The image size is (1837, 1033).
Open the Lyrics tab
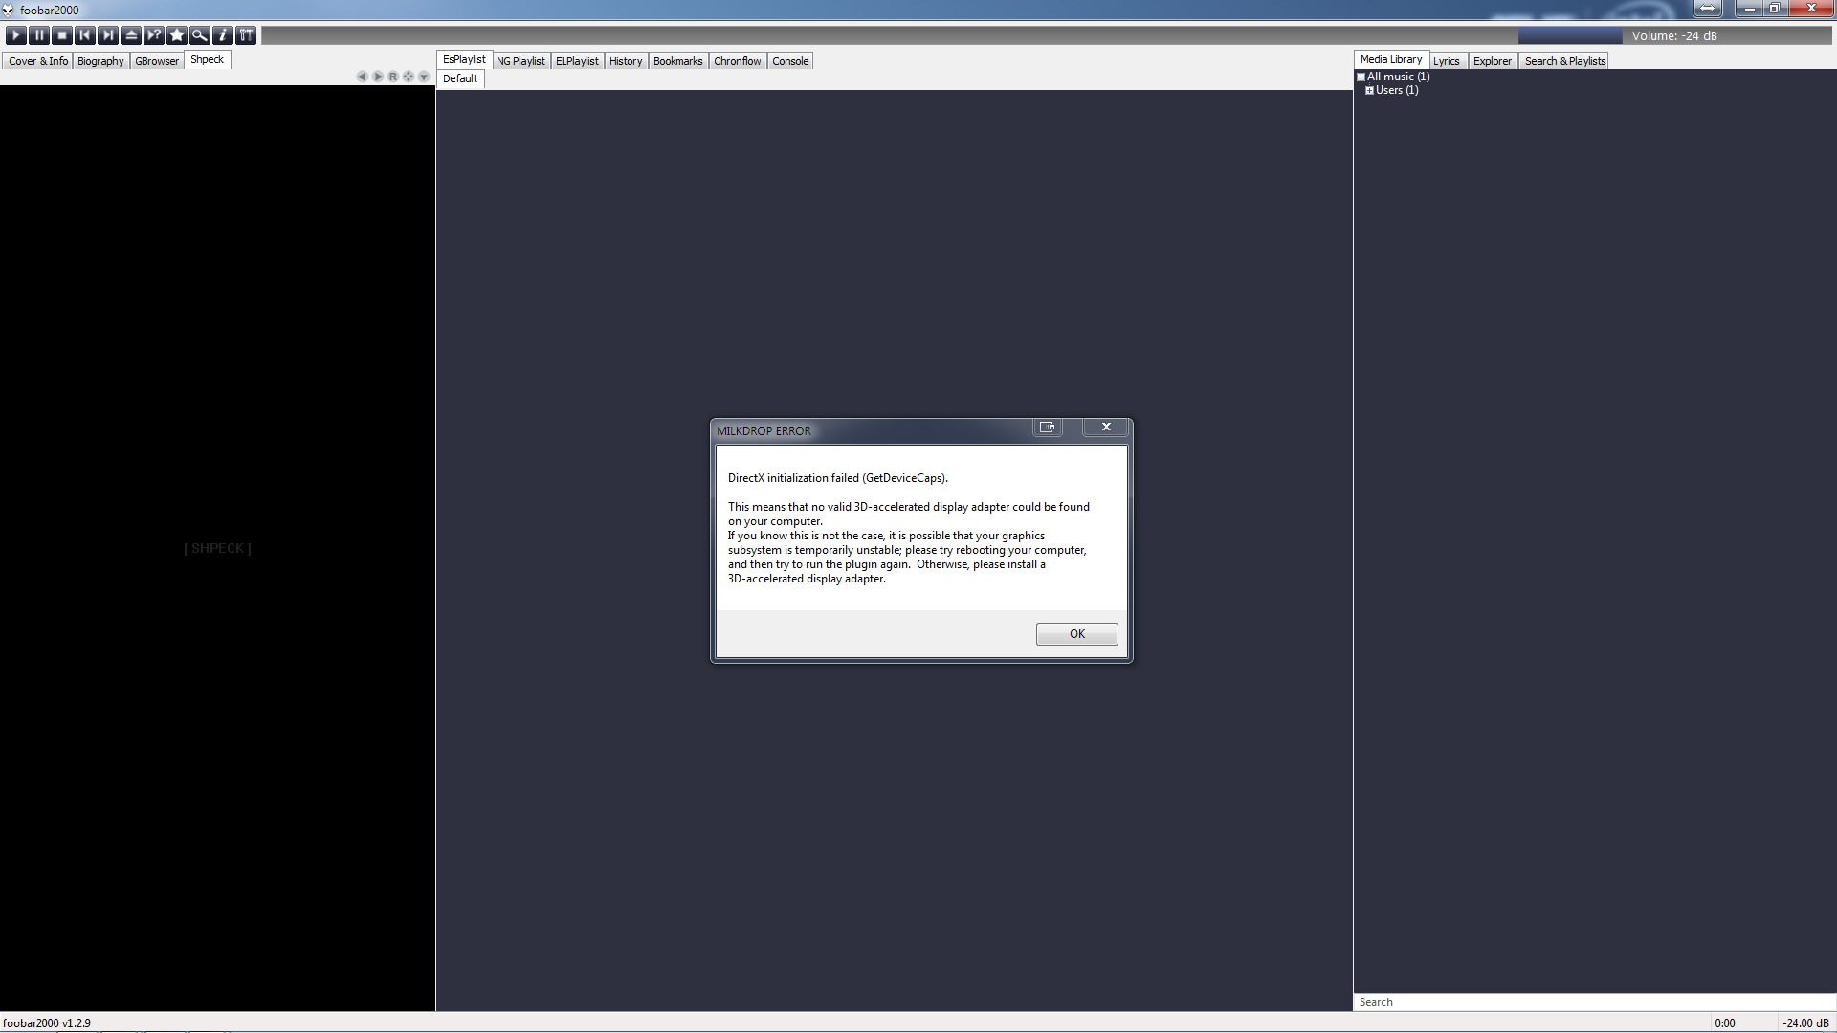[x=1446, y=61]
